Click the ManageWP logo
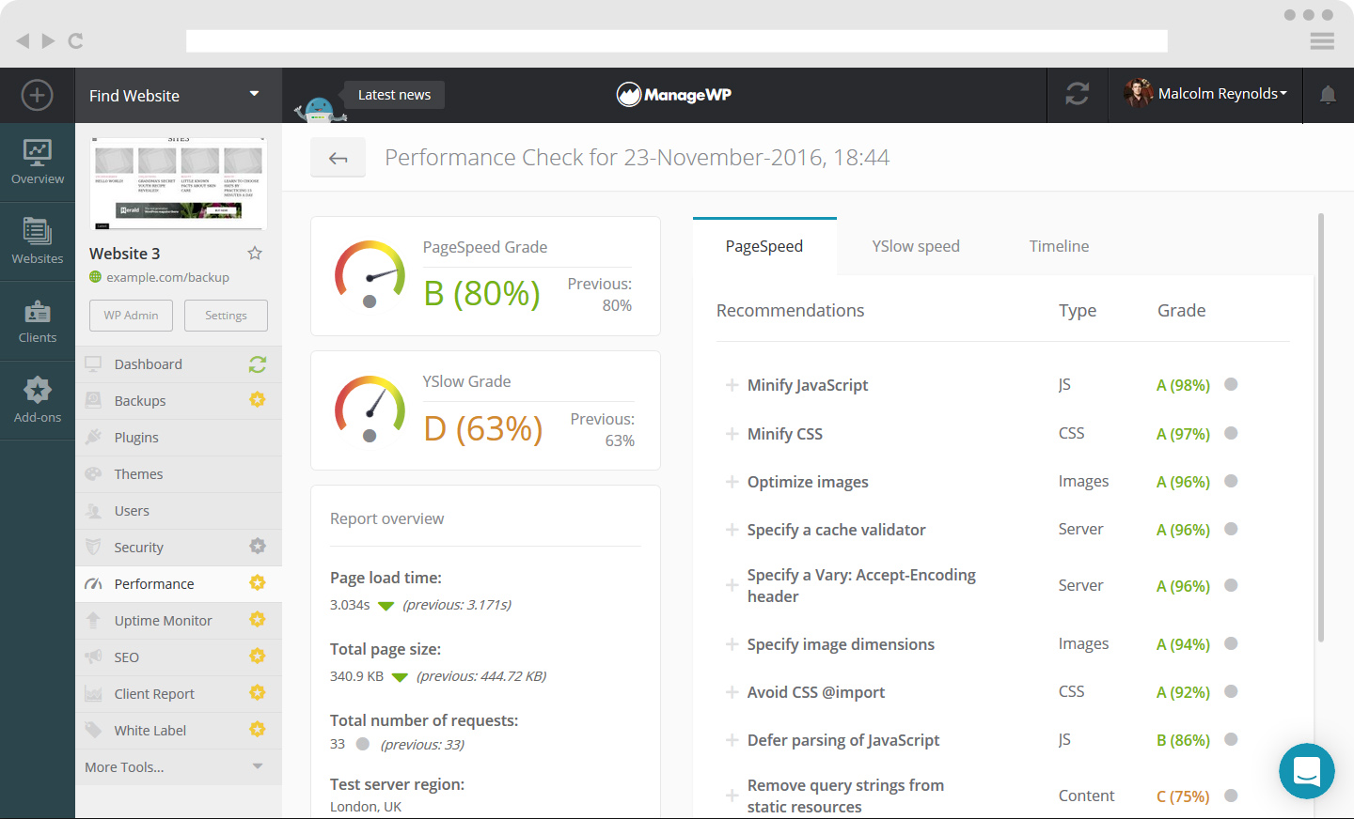Viewport: 1354px width, 819px height. (x=673, y=94)
